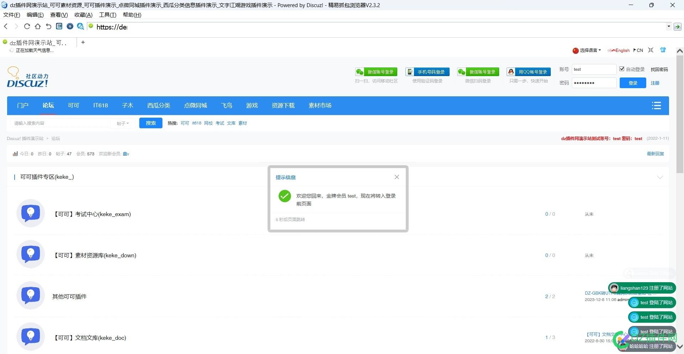The width and height of the screenshot is (684, 354).
Task: Switch language via English link
Action: click(619, 50)
